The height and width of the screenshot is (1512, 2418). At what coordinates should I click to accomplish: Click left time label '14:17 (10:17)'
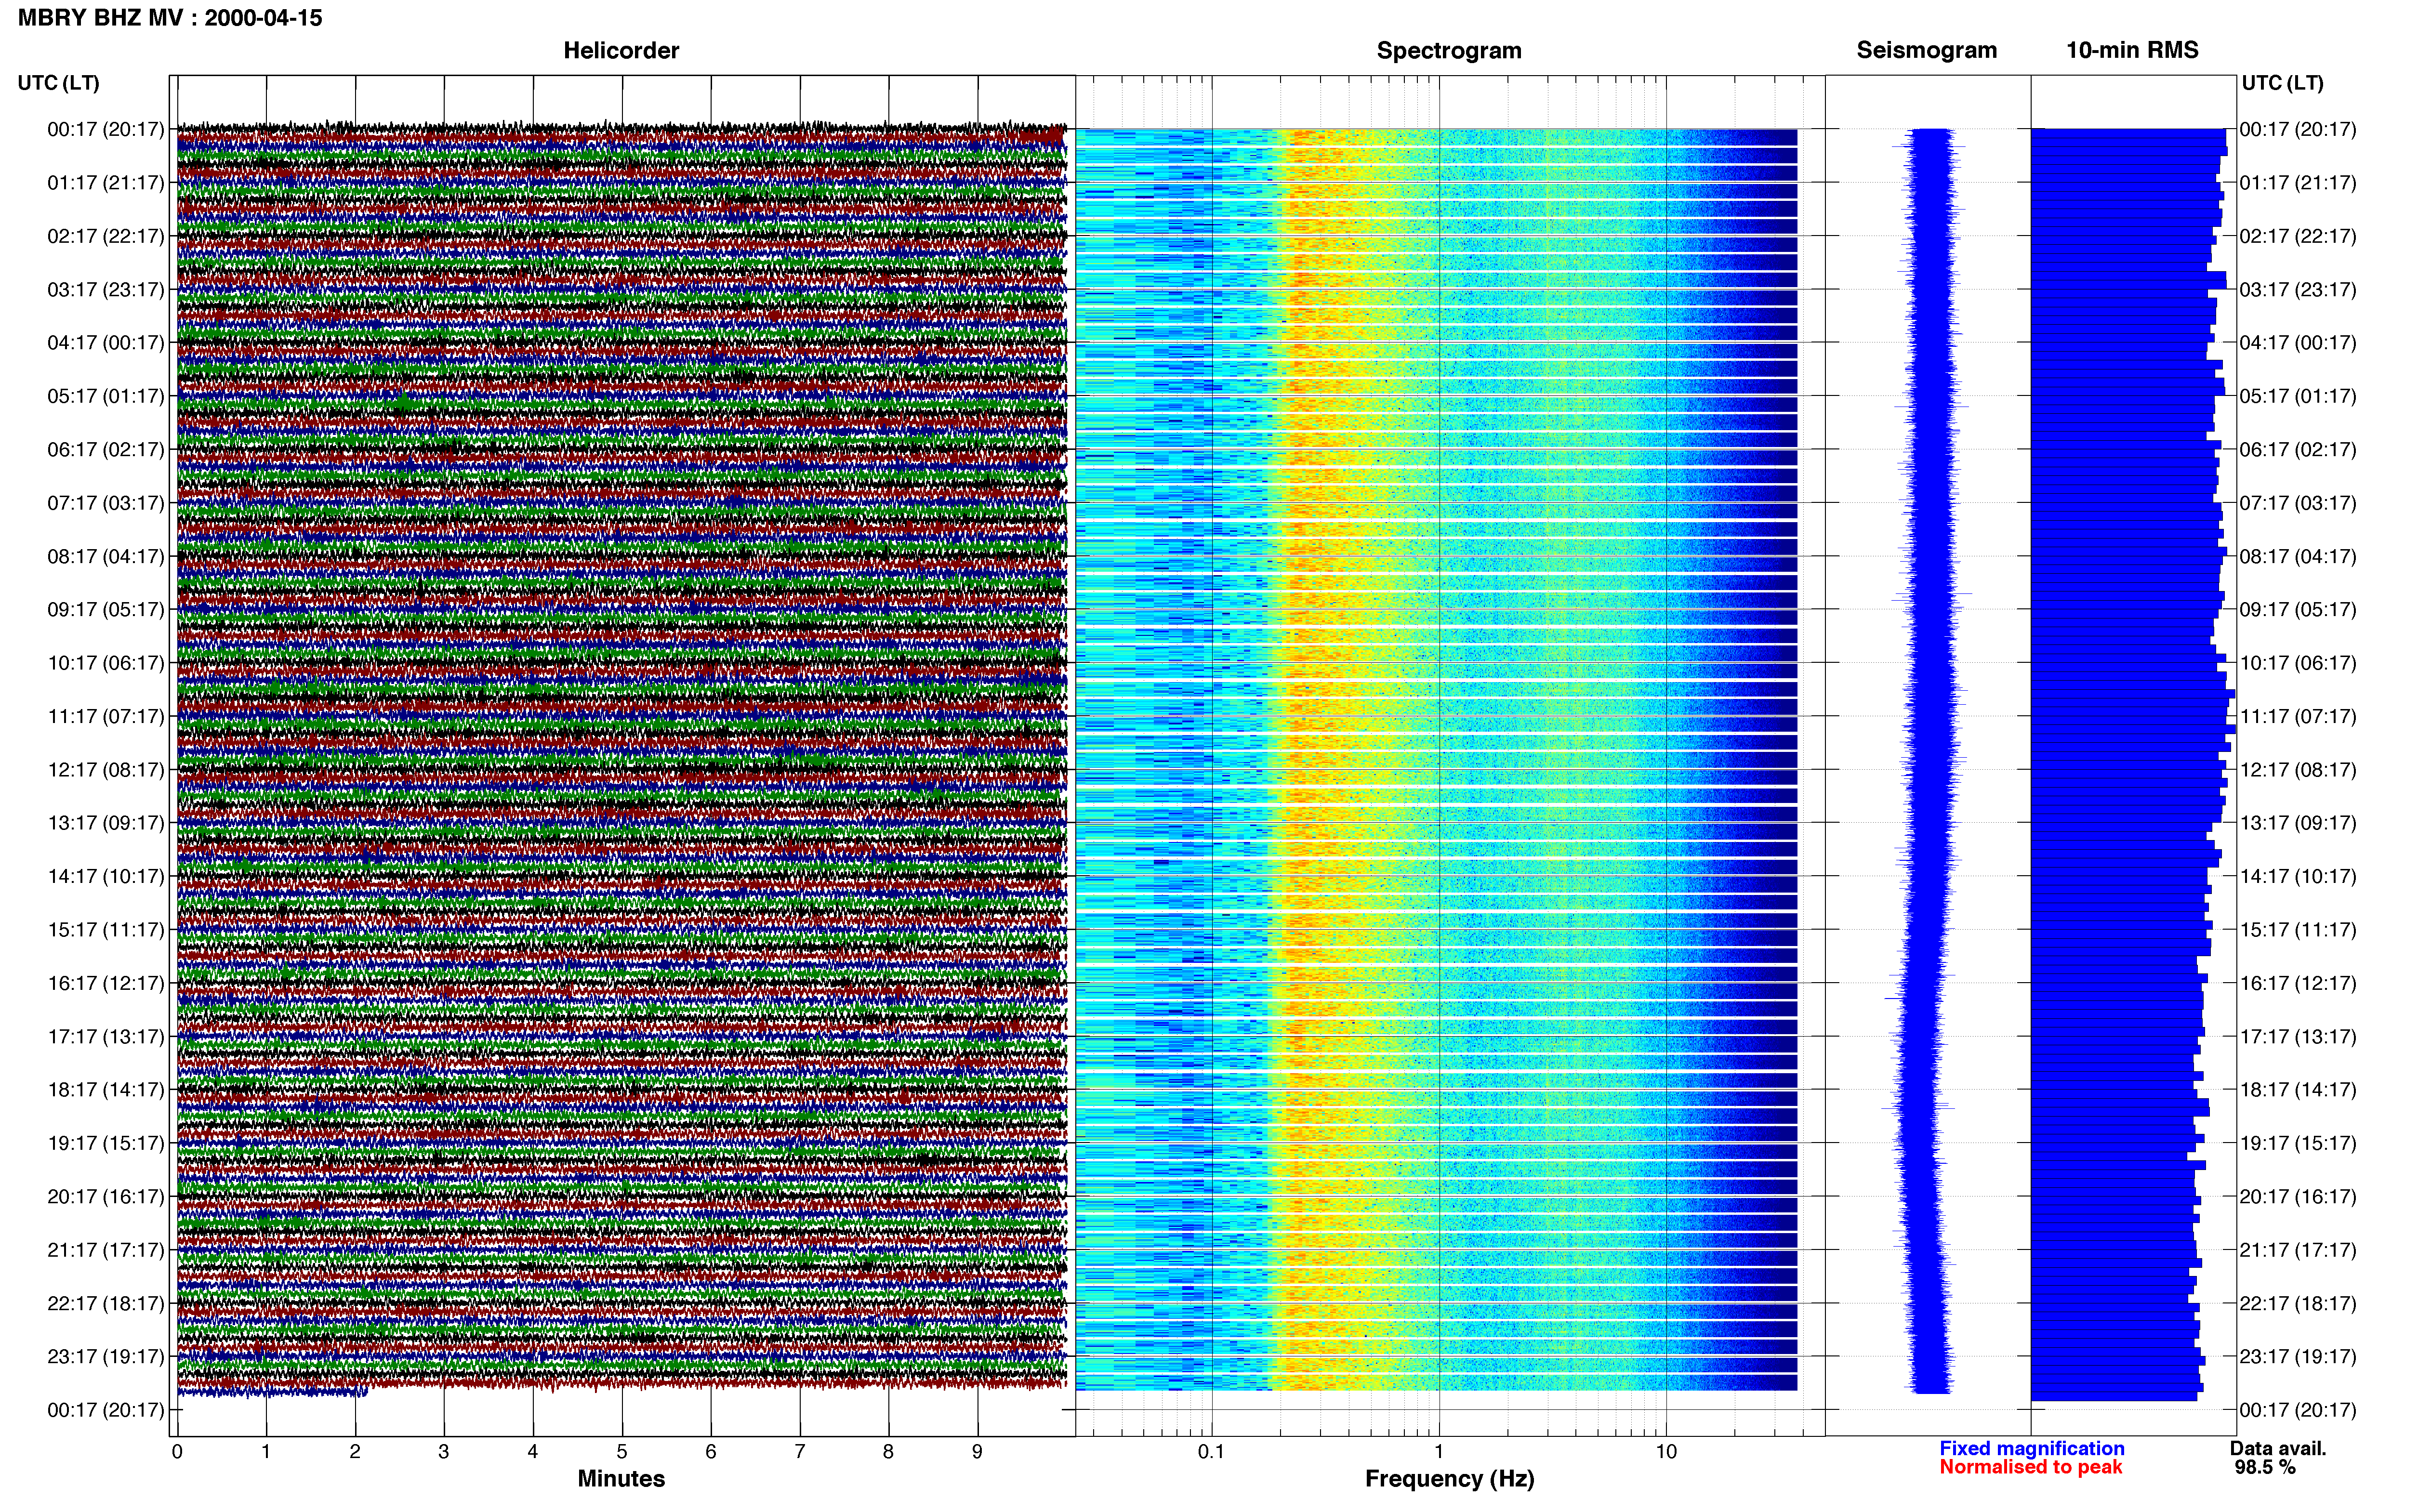tap(106, 877)
